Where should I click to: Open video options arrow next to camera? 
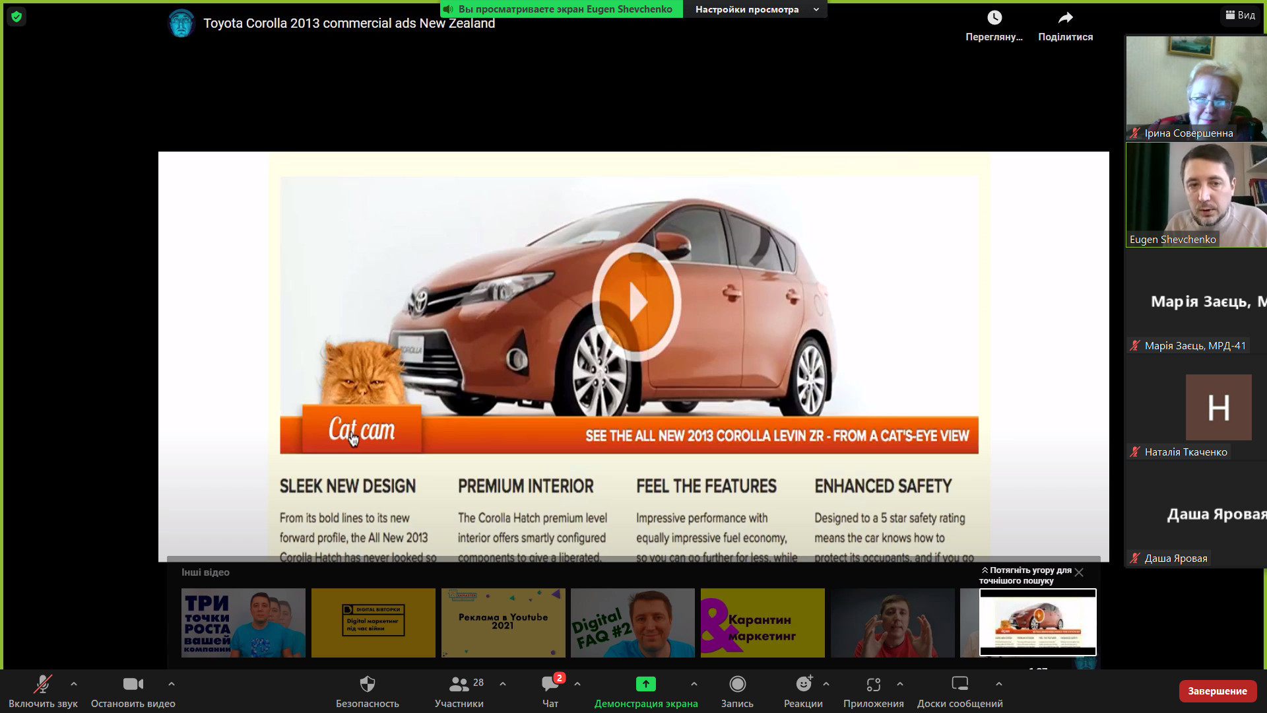[x=172, y=684]
